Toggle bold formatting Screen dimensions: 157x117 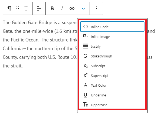pyautogui.click(x=52, y=8)
